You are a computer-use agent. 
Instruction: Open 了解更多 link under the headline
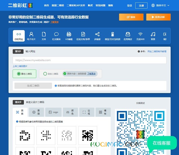[54, 22]
